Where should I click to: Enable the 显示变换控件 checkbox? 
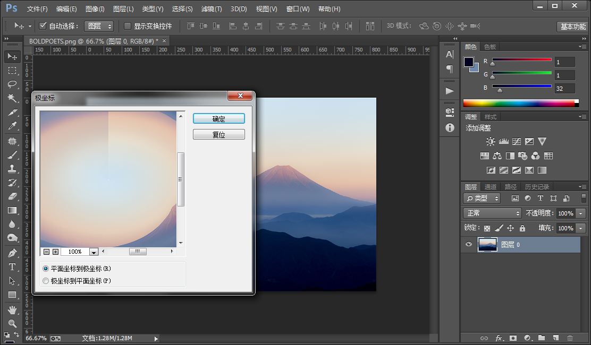[x=128, y=26]
